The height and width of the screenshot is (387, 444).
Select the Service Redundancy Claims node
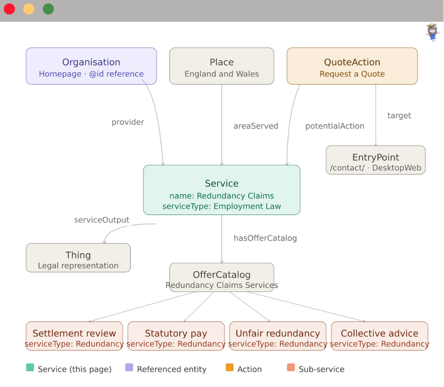point(222,190)
